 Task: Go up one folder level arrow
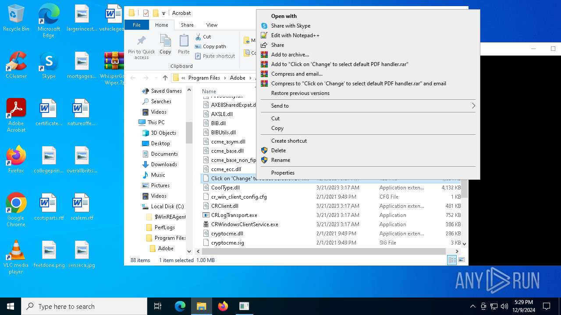(165, 78)
